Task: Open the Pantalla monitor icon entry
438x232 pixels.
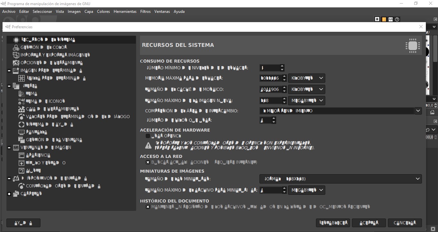Action: (22, 132)
